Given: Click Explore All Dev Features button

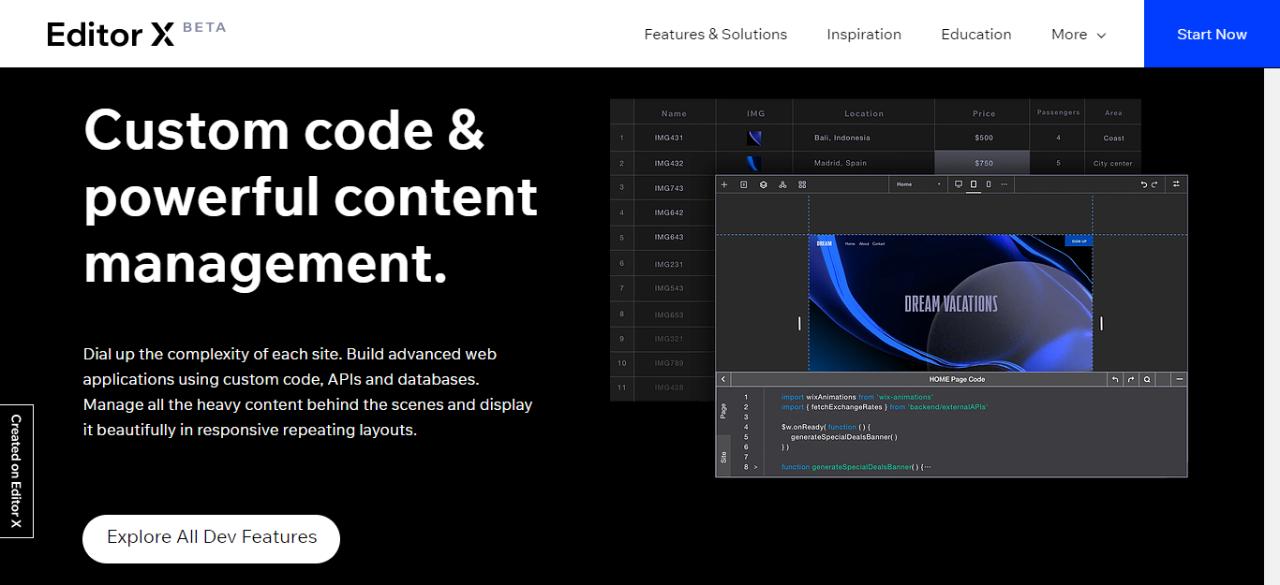Looking at the screenshot, I should coord(211,538).
